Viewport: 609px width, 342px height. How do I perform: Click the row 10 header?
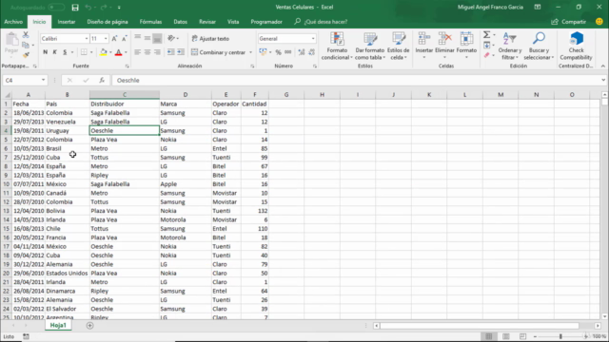pyautogui.click(x=6, y=184)
